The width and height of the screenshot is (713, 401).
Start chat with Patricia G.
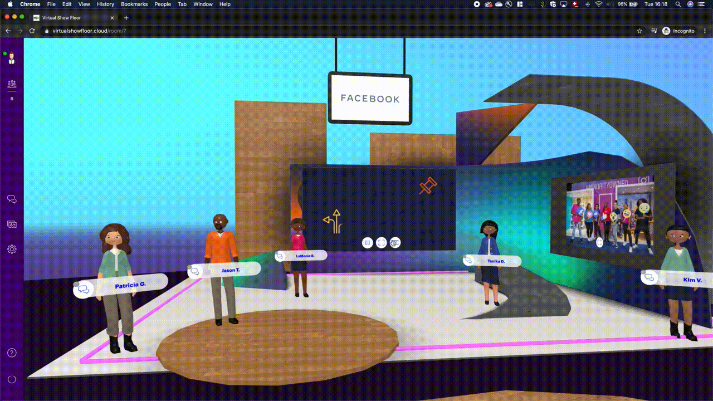[x=84, y=289]
